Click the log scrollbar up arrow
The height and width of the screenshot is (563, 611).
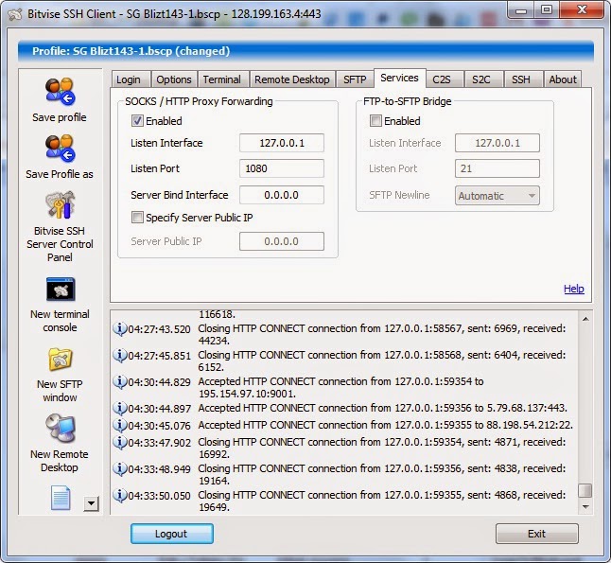pyautogui.click(x=585, y=319)
